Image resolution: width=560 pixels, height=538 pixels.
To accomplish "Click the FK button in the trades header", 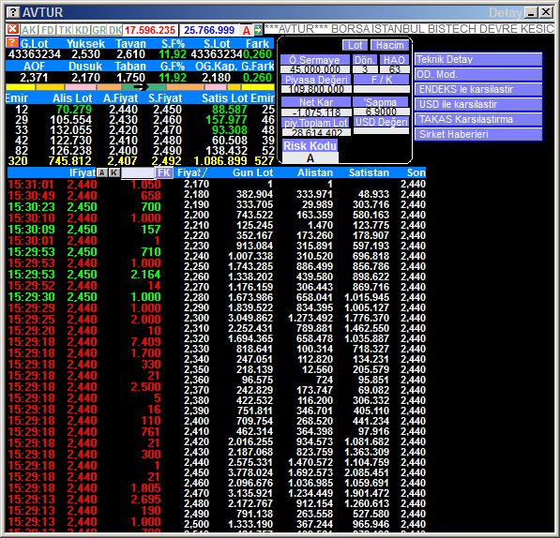I will [x=163, y=173].
